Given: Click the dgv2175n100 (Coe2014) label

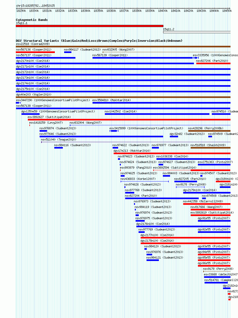Looking at the screenshot, I should pyautogui.click(x=33, y=89).
